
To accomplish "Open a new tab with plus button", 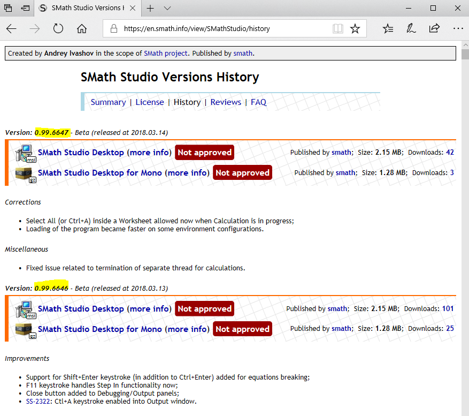I will click(x=150, y=8).
